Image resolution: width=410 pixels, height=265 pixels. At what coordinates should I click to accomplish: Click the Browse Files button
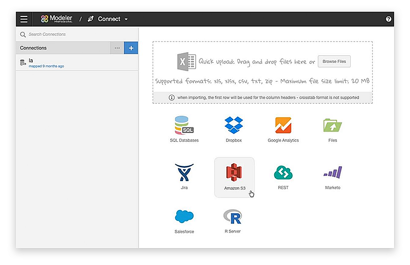click(334, 61)
